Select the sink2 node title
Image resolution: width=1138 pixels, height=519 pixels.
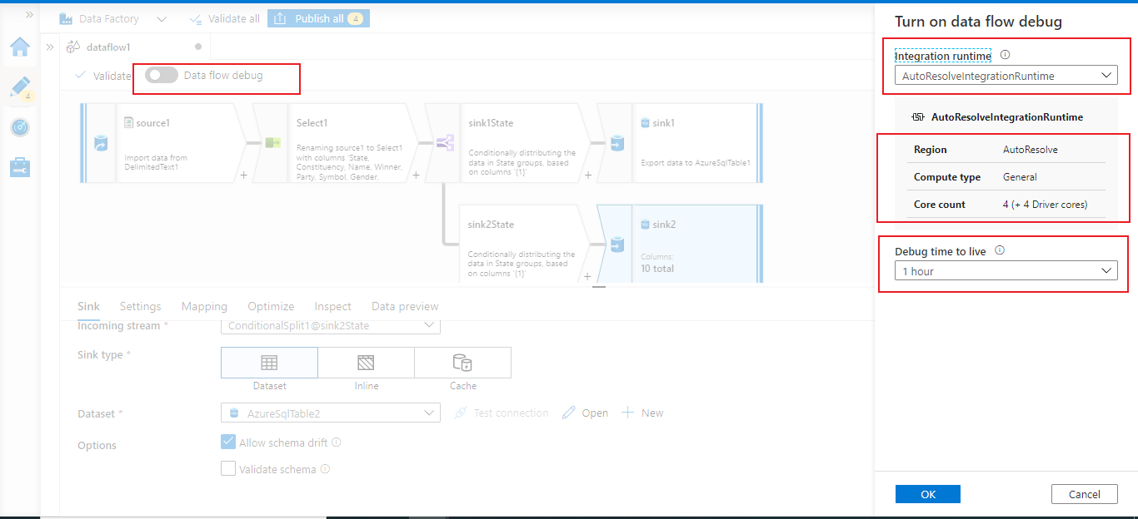click(x=664, y=225)
